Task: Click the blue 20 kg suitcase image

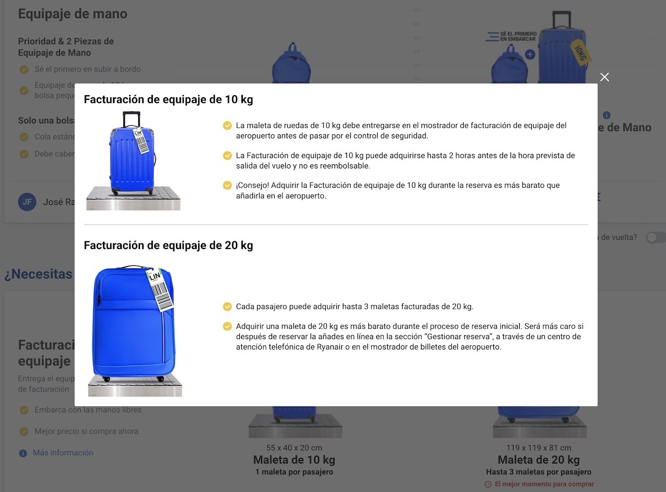Action: pos(135,330)
